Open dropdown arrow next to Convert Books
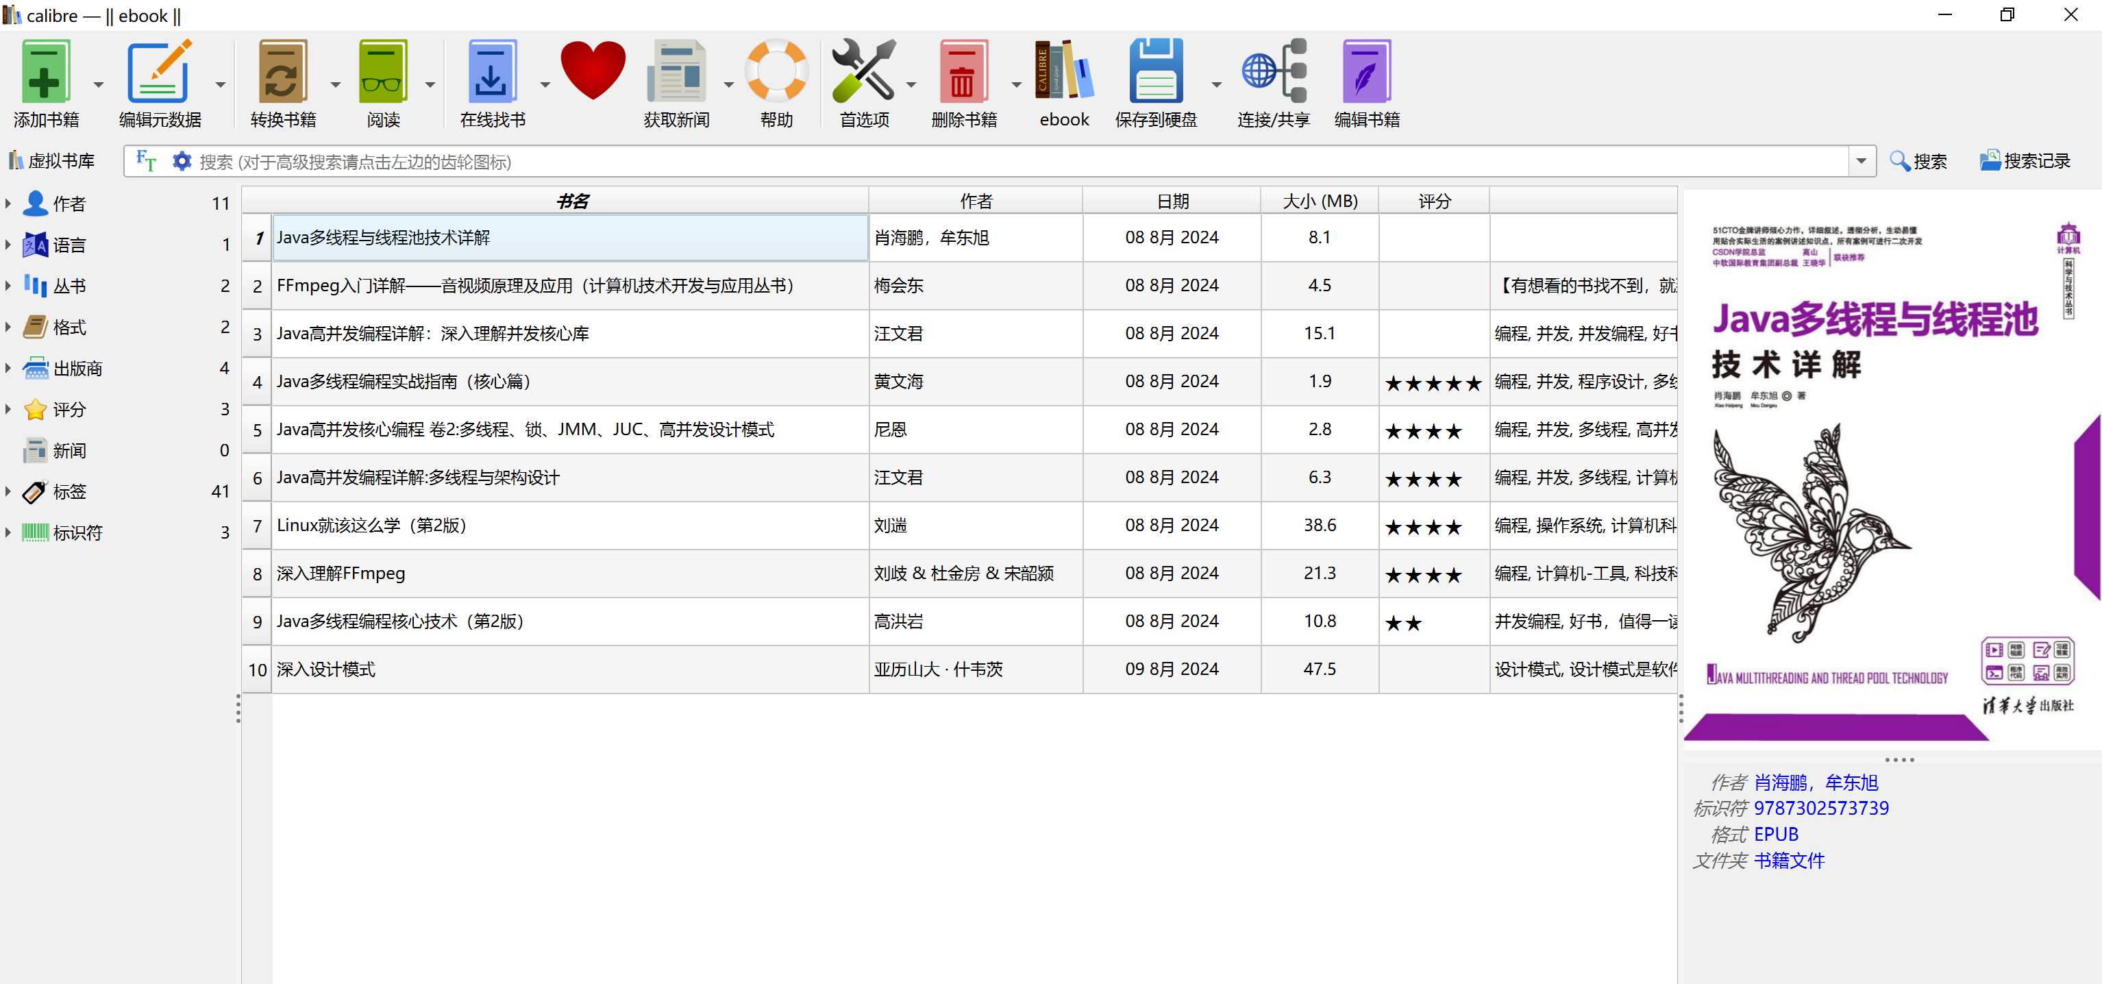Screen dimensions: 2102x984 (334, 84)
